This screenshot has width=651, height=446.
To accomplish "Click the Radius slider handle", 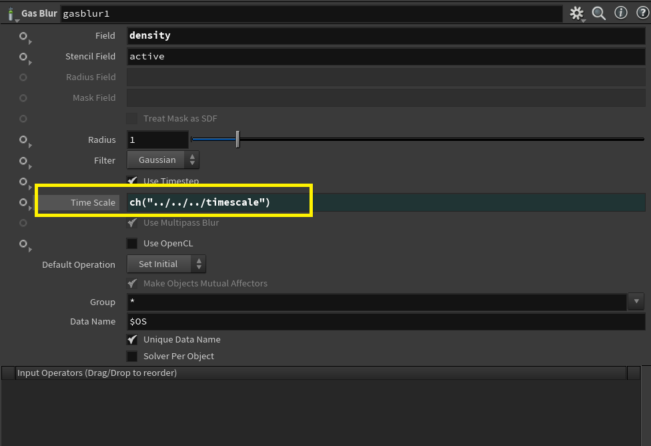I will (x=237, y=140).
